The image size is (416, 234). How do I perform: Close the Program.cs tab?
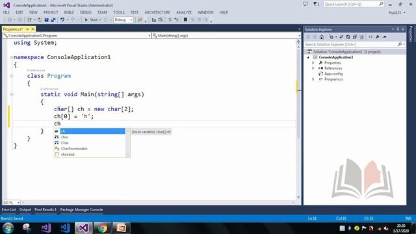click(33, 29)
